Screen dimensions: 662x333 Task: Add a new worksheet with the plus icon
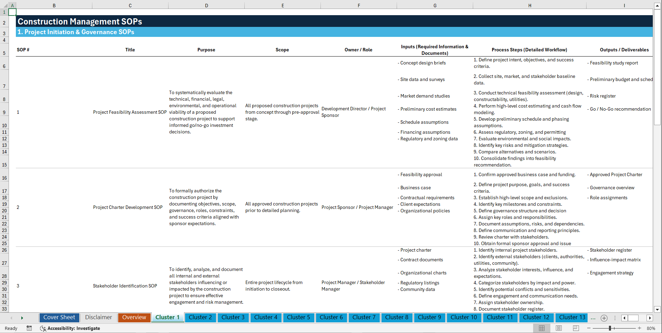point(604,318)
